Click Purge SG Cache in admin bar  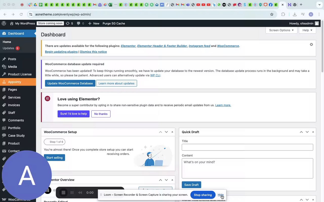tap(114, 23)
